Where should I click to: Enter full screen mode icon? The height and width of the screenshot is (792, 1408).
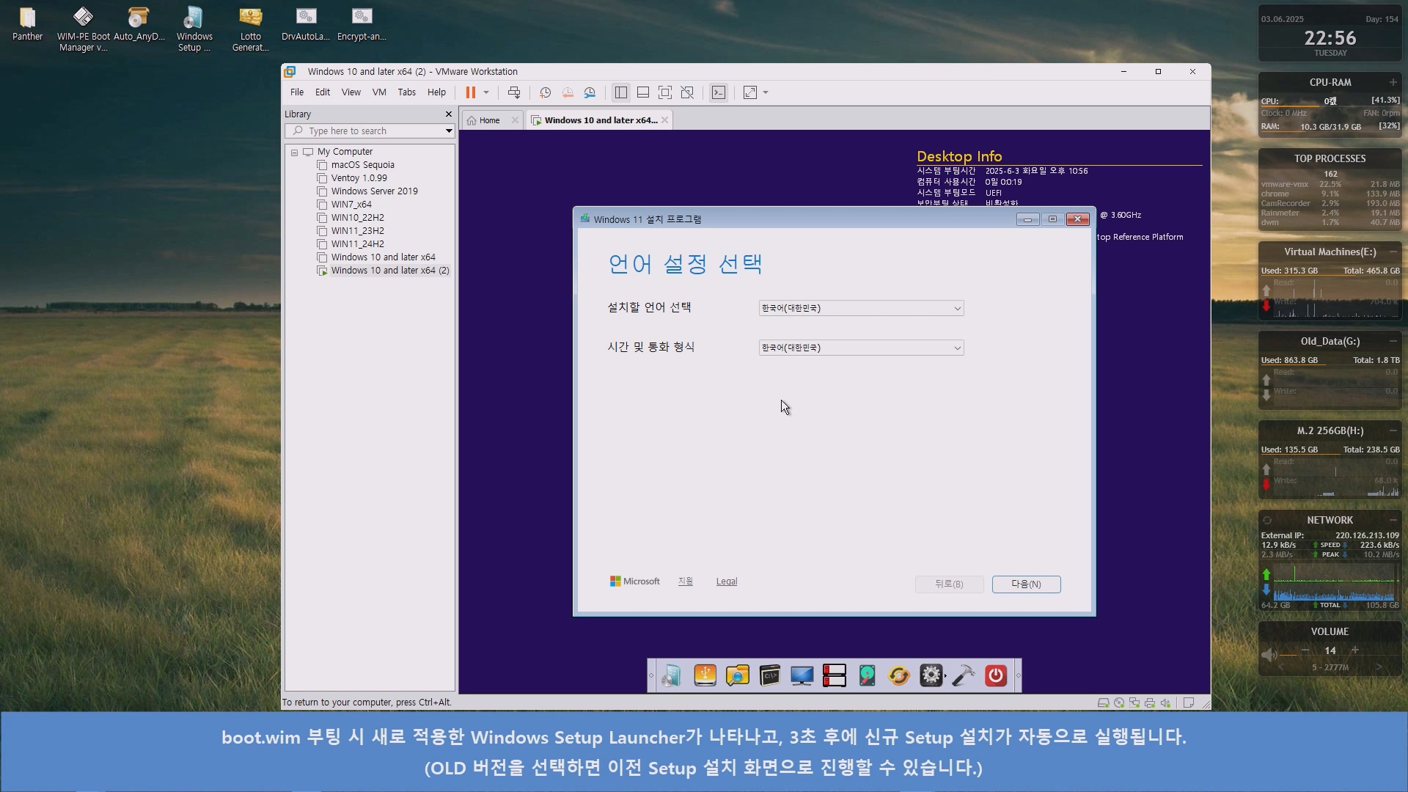[x=665, y=92]
